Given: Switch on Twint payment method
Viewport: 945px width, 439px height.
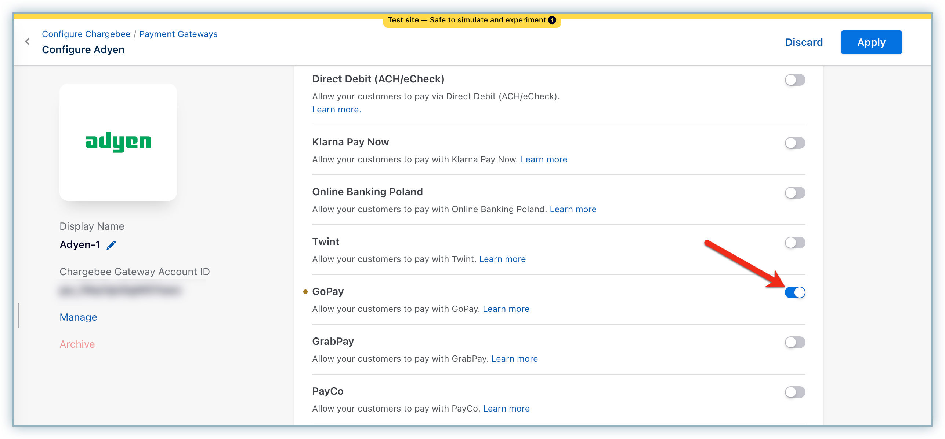Looking at the screenshot, I should (x=795, y=243).
